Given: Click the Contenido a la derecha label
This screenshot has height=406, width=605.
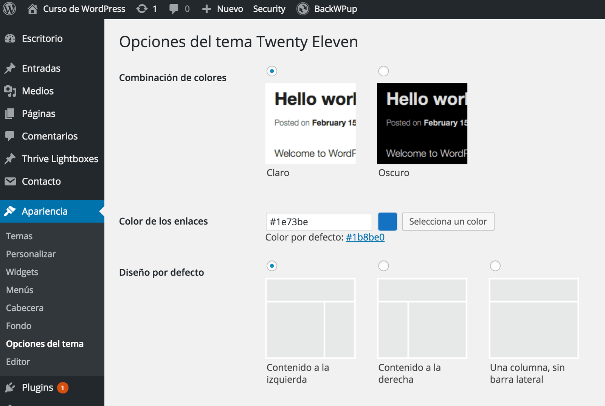Looking at the screenshot, I should click(x=410, y=373).
